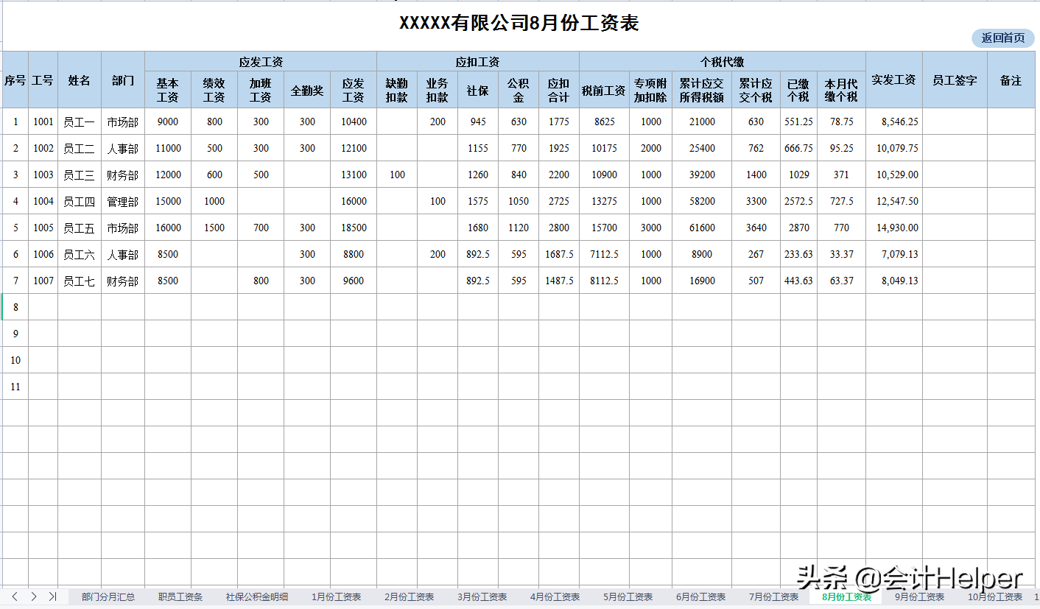
Task: Select the 税前工资 column header
Action: tap(604, 91)
